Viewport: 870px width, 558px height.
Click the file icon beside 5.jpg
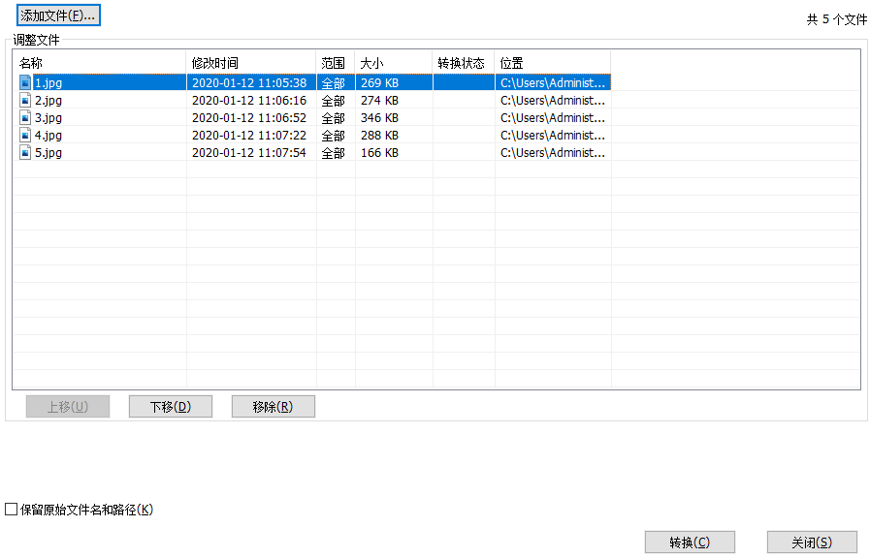tap(24, 152)
